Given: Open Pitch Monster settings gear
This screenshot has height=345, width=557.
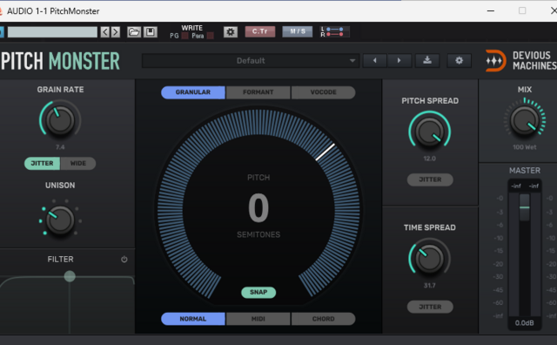Looking at the screenshot, I should point(459,60).
